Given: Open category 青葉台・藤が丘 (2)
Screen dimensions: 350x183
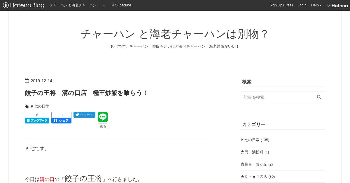Looking at the screenshot, I should click(x=257, y=164).
